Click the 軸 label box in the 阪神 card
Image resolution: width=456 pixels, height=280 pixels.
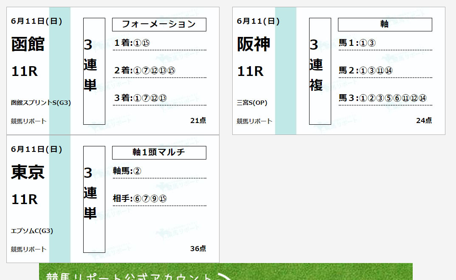385,25
